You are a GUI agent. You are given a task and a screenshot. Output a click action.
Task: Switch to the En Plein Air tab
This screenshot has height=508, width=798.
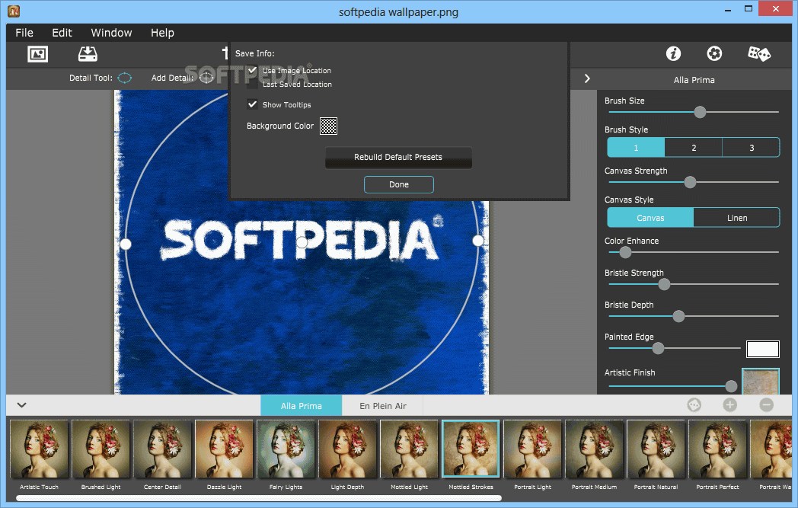(383, 406)
